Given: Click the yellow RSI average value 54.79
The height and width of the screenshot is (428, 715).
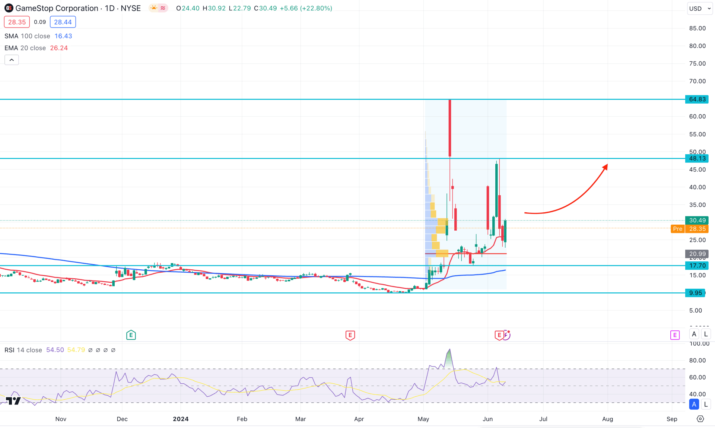Looking at the screenshot, I should coord(76,350).
